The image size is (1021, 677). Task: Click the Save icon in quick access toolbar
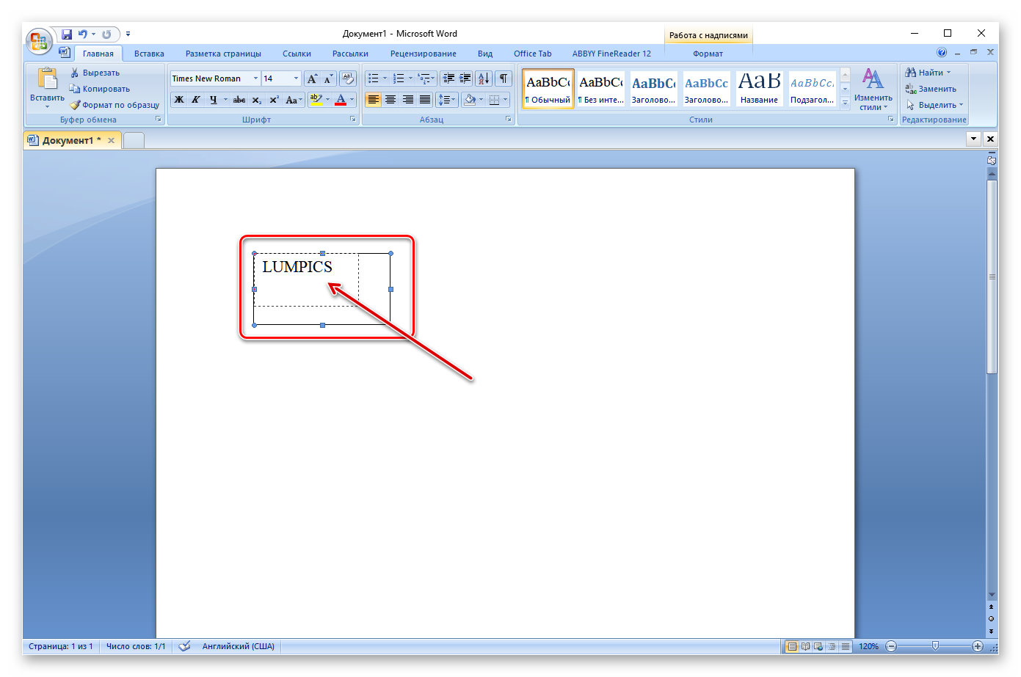coord(67,34)
